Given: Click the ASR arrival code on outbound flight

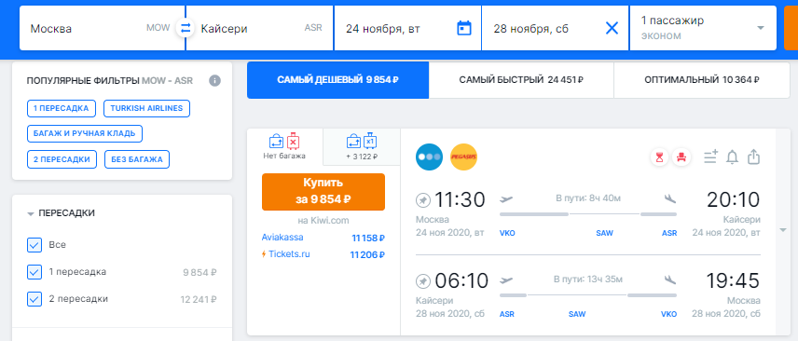Looking at the screenshot, I should [669, 233].
